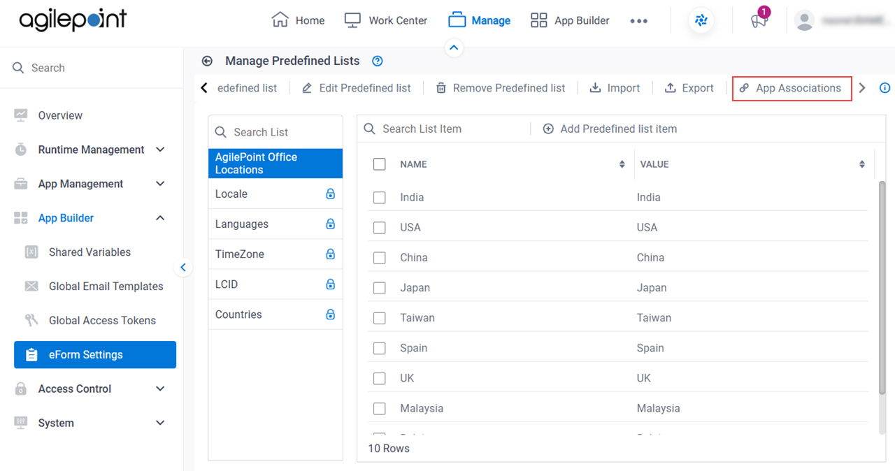Click Remove Predefined list button
This screenshot has width=895, height=471.
(501, 88)
